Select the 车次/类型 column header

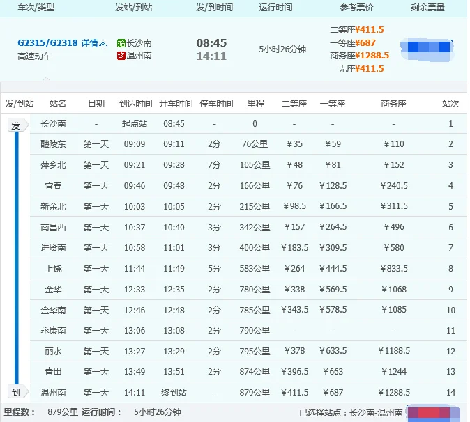36,8
